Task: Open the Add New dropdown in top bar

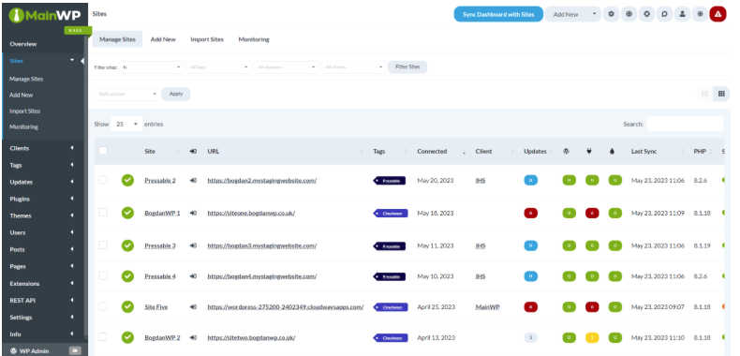Action: pyautogui.click(x=573, y=14)
